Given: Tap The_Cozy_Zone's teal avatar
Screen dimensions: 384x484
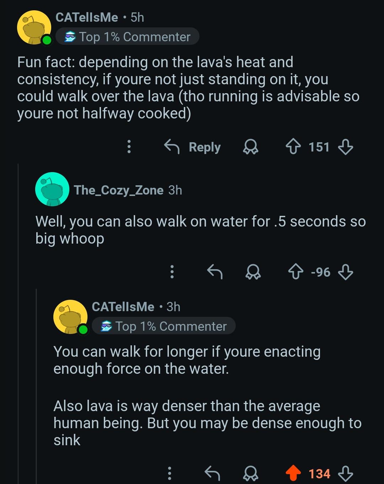Looking at the screenshot, I should pos(52,189).
